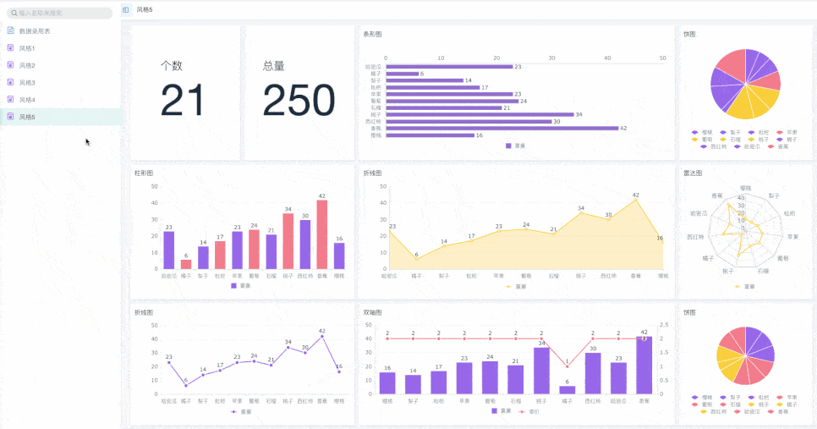
Task: Toggle the 重量 bar legend in 双轴图
Action: pos(502,411)
